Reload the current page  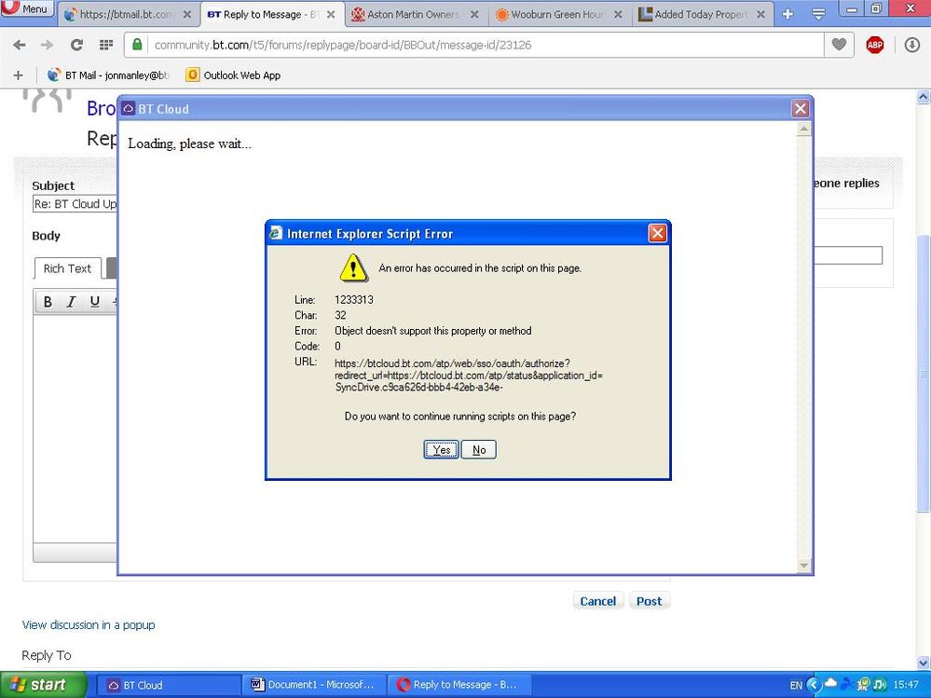tap(76, 45)
